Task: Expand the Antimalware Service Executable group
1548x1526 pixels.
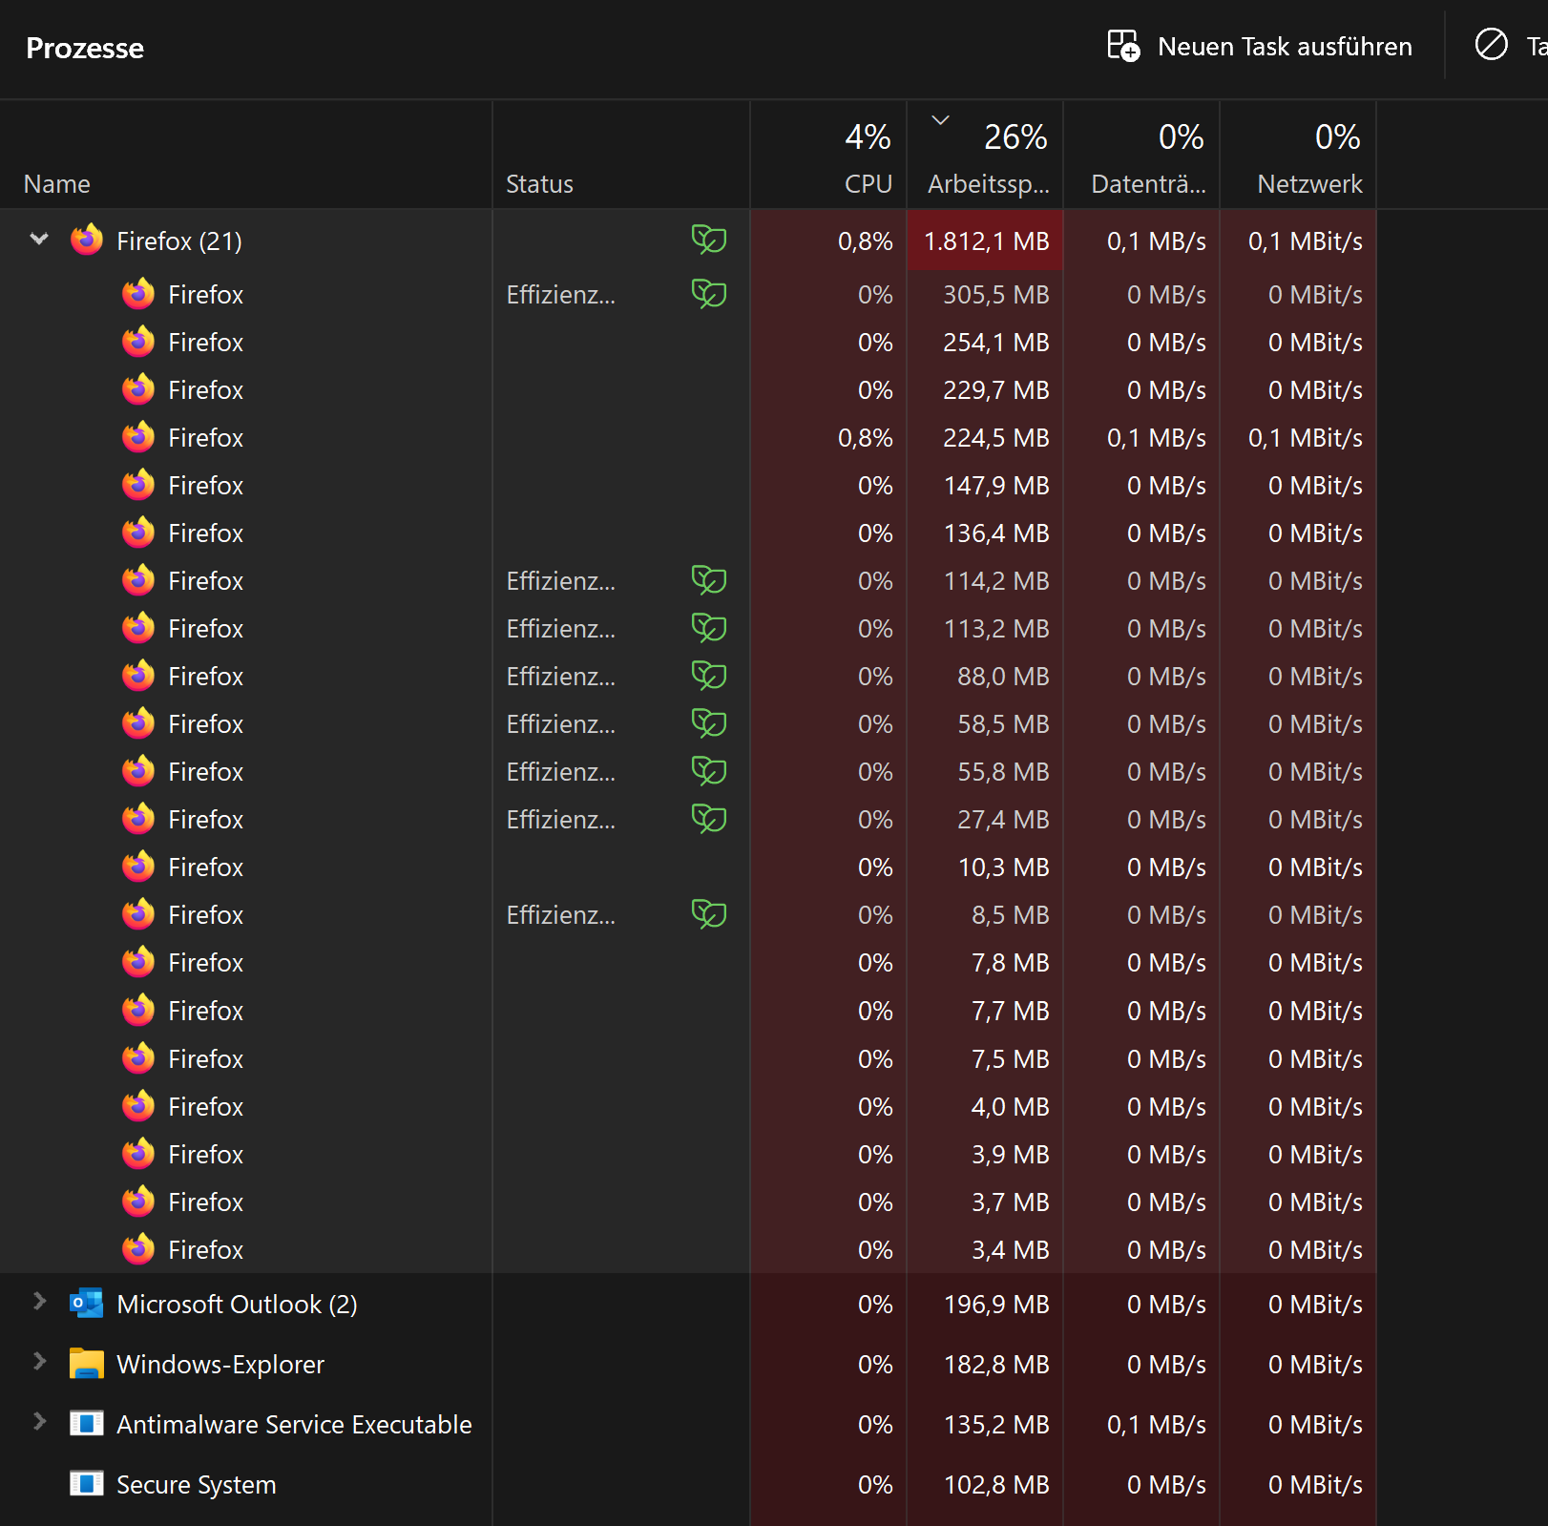Action: 39,1421
